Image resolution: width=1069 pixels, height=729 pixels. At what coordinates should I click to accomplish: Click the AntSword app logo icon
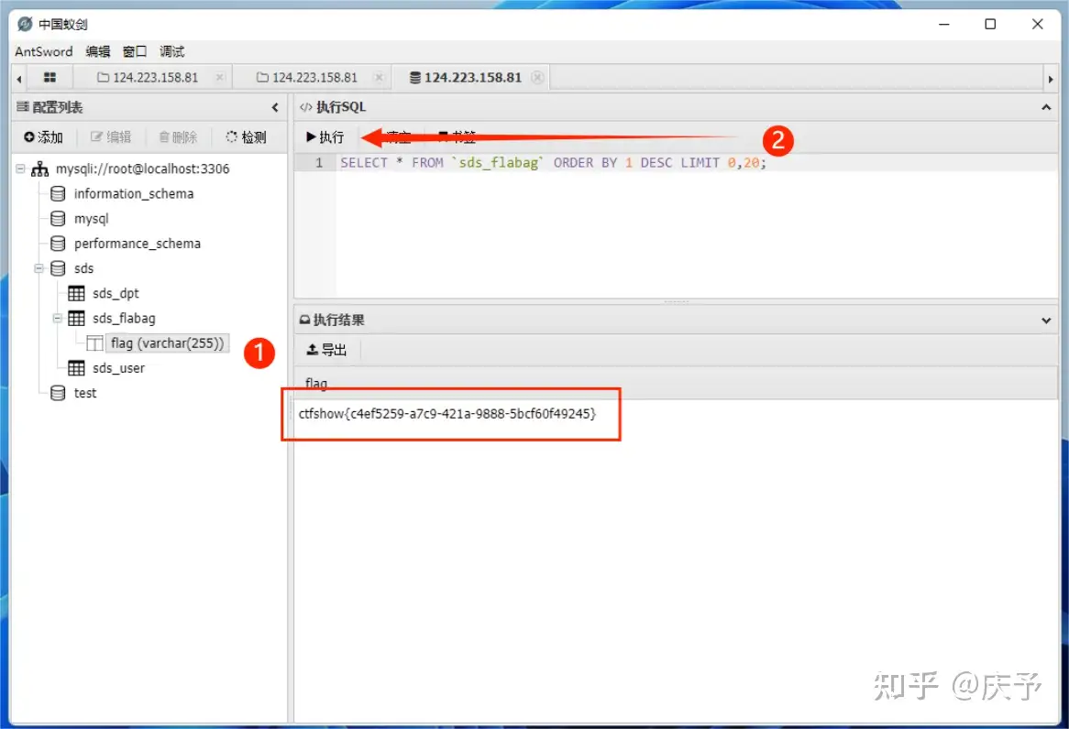coord(26,25)
